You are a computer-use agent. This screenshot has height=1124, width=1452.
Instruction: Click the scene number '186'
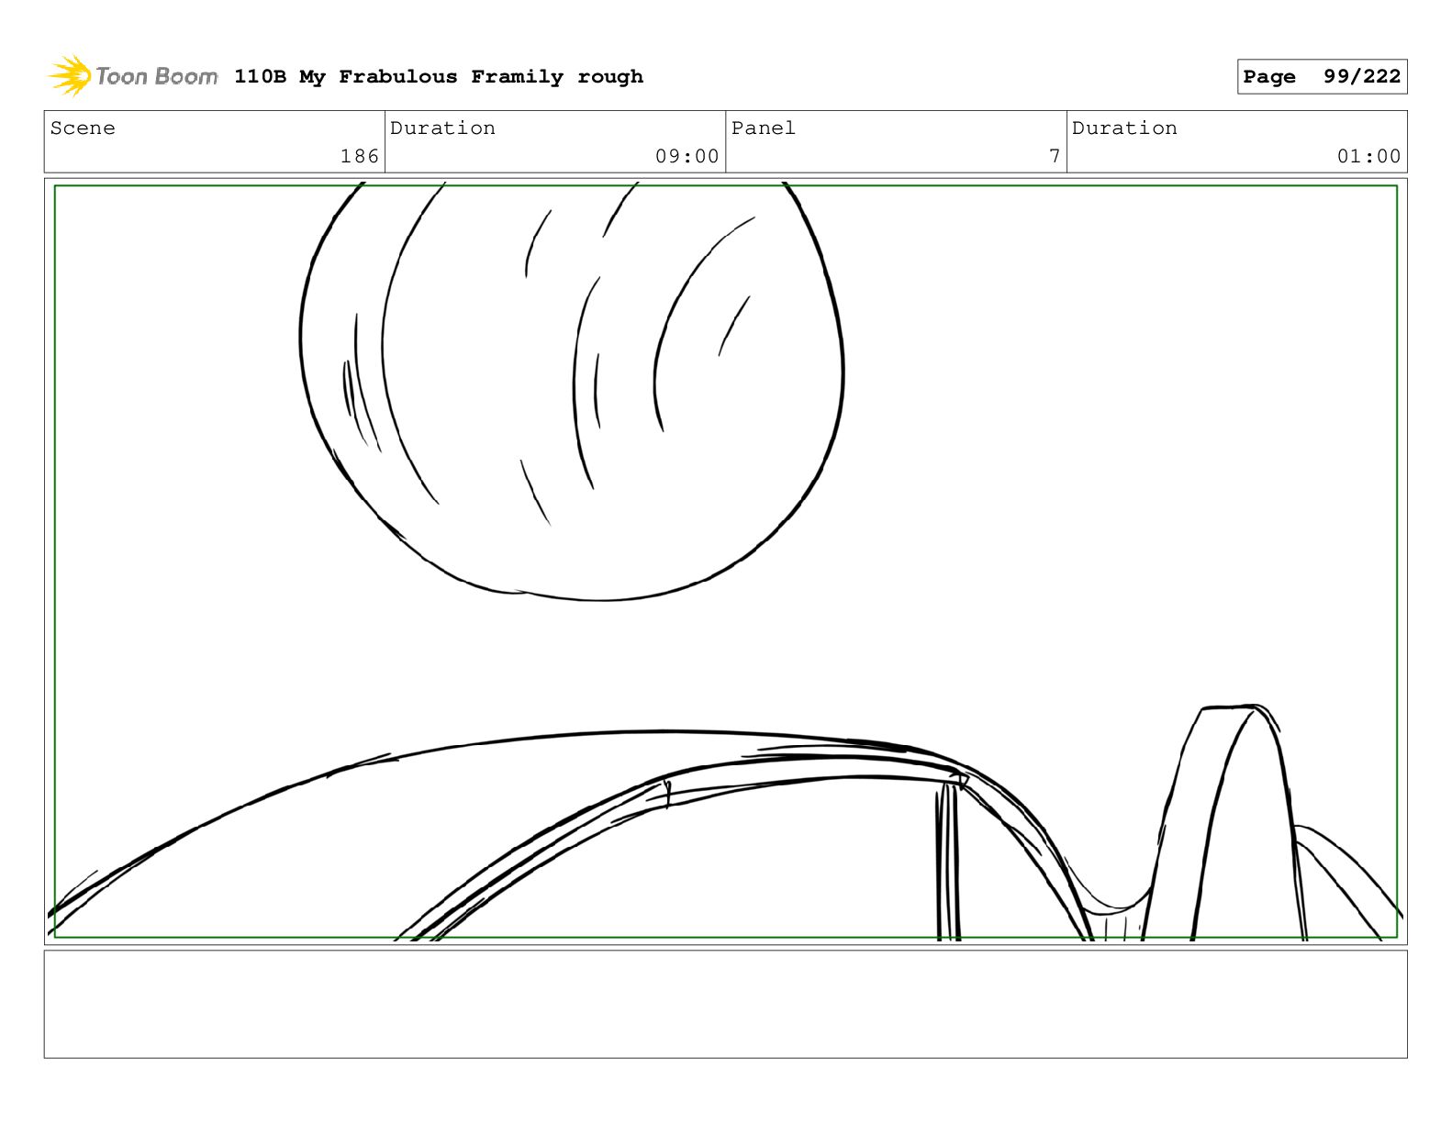pos(360,157)
